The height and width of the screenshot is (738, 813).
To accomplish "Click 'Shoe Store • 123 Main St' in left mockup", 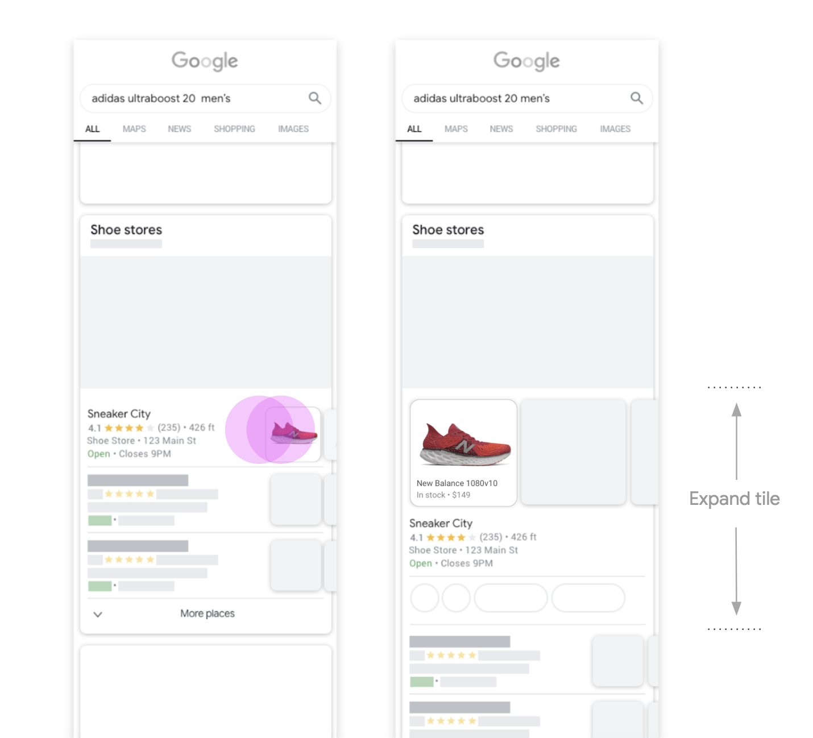I will click(x=142, y=441).
